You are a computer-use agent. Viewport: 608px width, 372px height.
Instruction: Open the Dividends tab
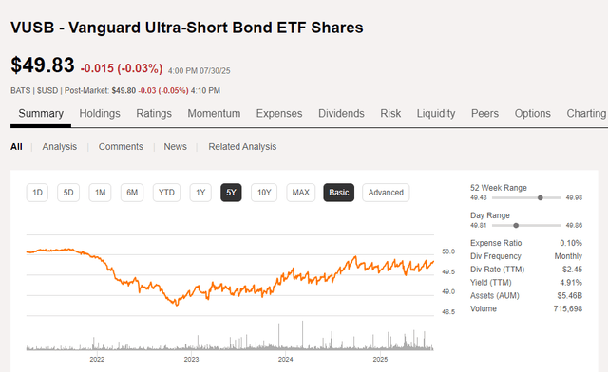click(341, 113)
